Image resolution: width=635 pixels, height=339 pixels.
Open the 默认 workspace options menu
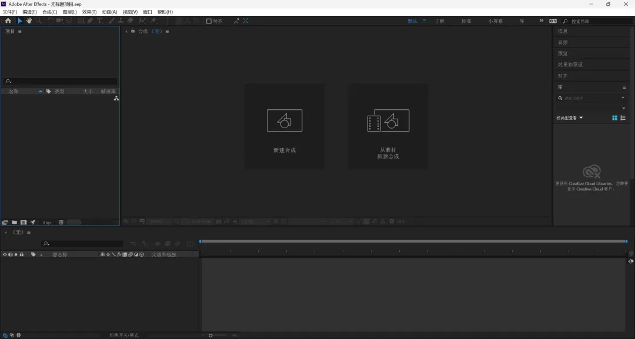425,21
